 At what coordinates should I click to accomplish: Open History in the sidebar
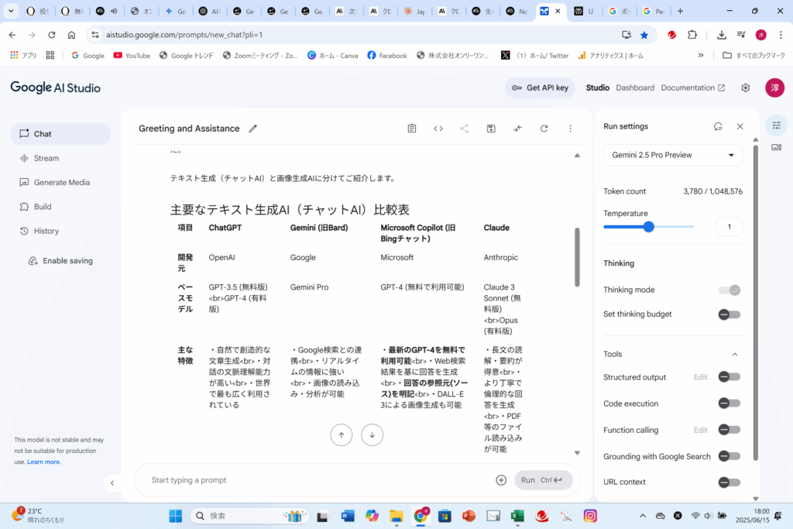(60, 231)
